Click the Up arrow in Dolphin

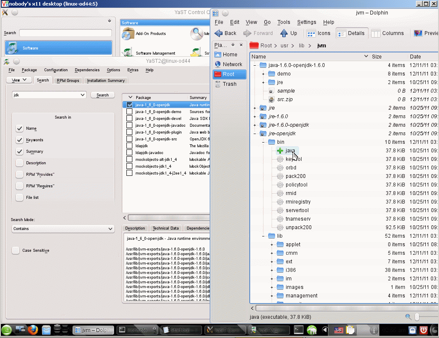[288, 33]
